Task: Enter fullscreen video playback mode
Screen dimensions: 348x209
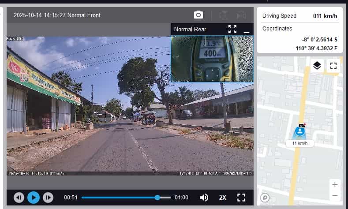Action: 241,197
